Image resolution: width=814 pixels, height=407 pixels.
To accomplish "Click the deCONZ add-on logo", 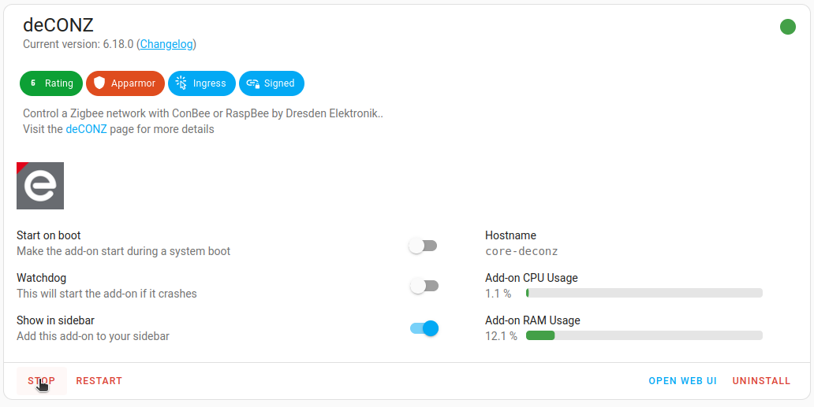I will coord(40,186).
